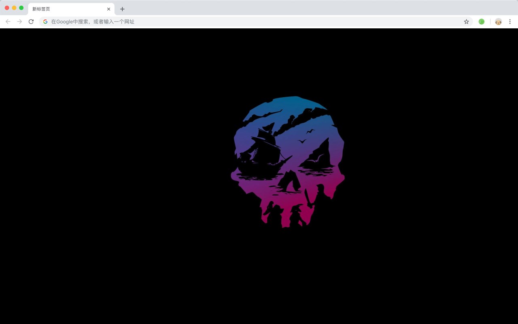Open Chrome three-dot menu
The width and height of the screenshot is (518, 324).
(510, 21)
